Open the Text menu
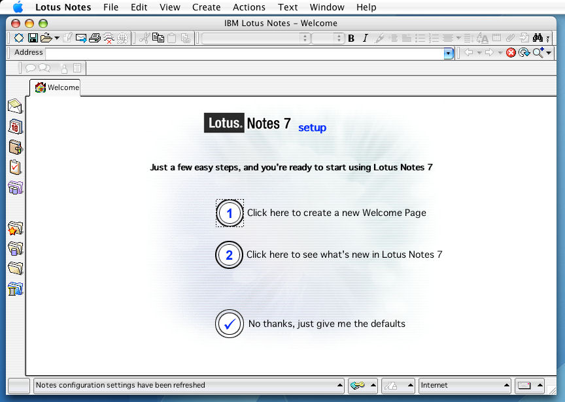 [x=288, y=7]
